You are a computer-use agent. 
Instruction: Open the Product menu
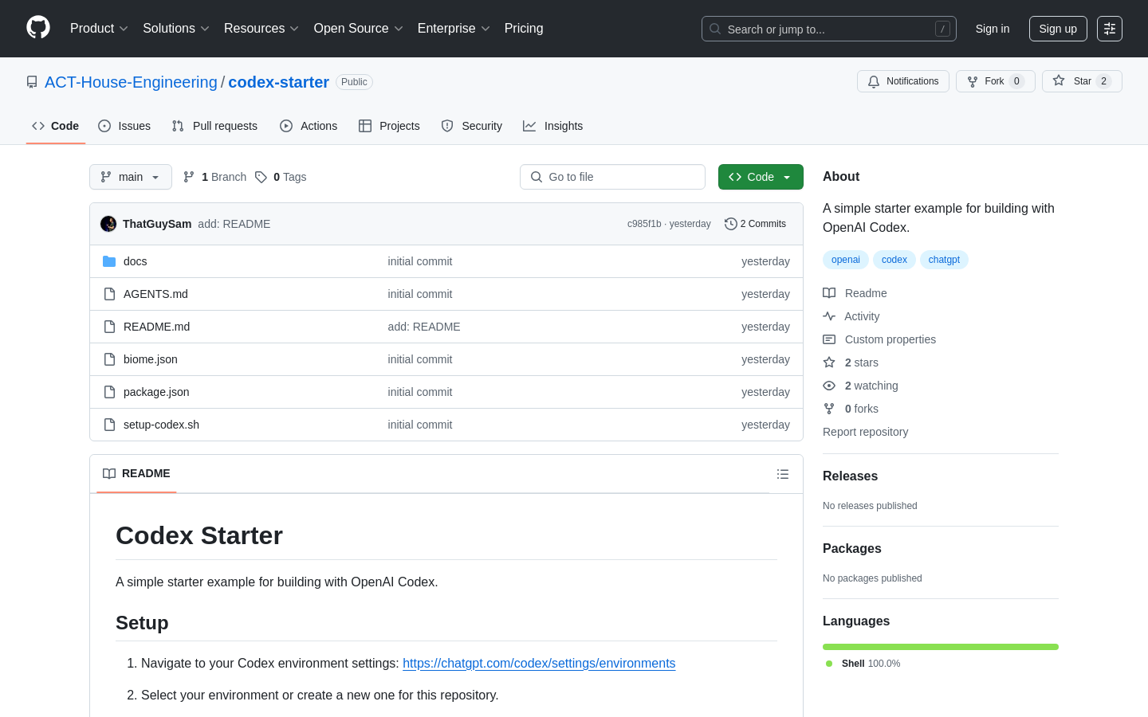click(99, 29)
